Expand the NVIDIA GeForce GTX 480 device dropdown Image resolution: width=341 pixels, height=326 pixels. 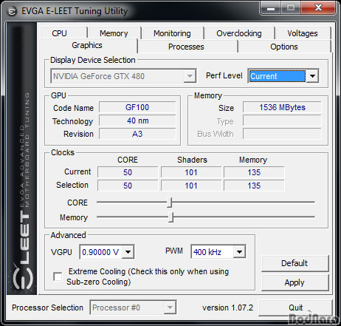click(x=190, y=76)
